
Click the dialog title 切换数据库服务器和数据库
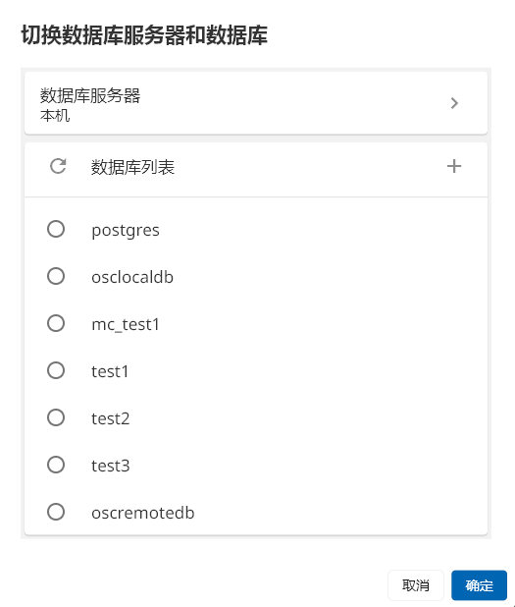[144, 34]
